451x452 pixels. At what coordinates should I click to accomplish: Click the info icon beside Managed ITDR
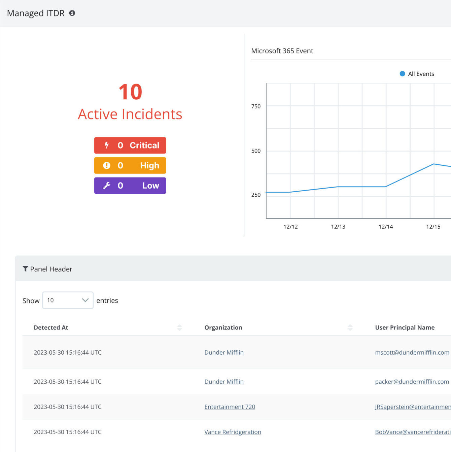(x=72, y=13)
